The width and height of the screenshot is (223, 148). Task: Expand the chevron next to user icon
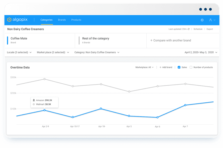[x=214, y=20]
